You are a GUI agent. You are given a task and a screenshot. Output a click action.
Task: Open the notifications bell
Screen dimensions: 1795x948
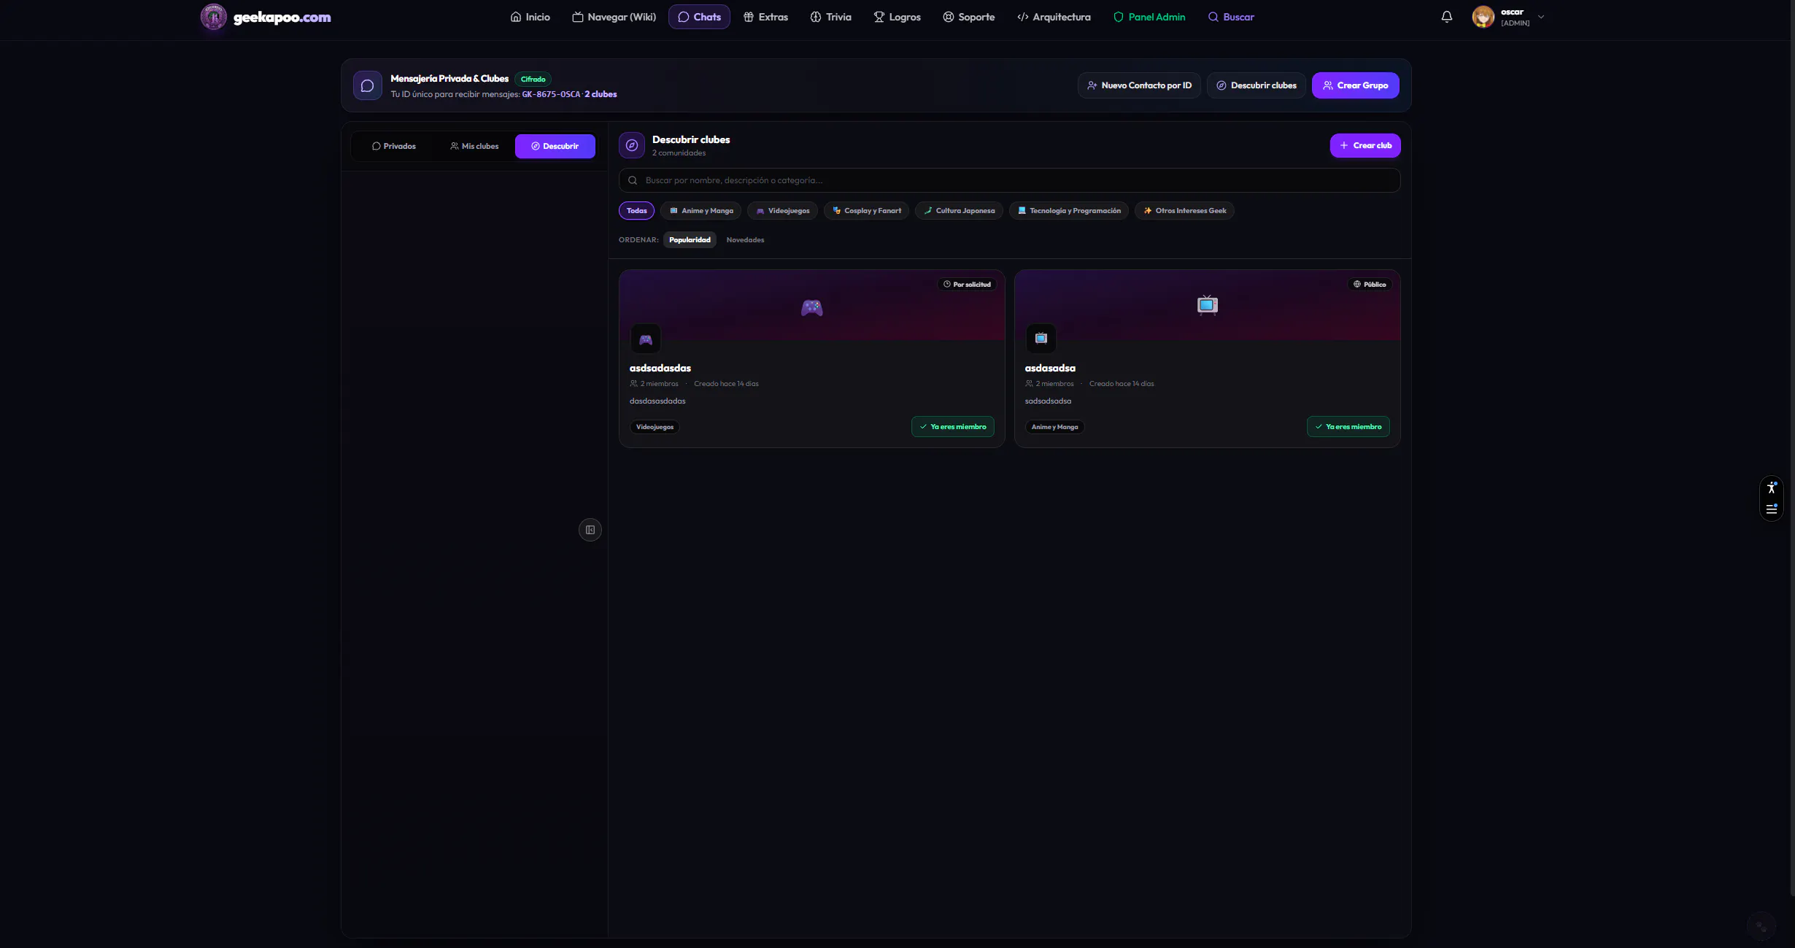1446,17
